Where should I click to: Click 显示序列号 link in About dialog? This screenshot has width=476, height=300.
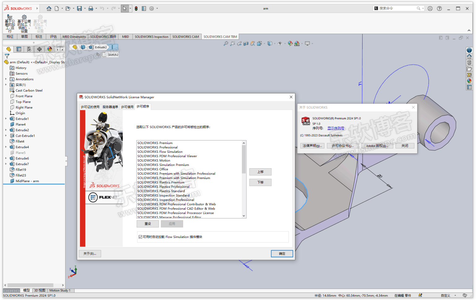coord(336,128)
